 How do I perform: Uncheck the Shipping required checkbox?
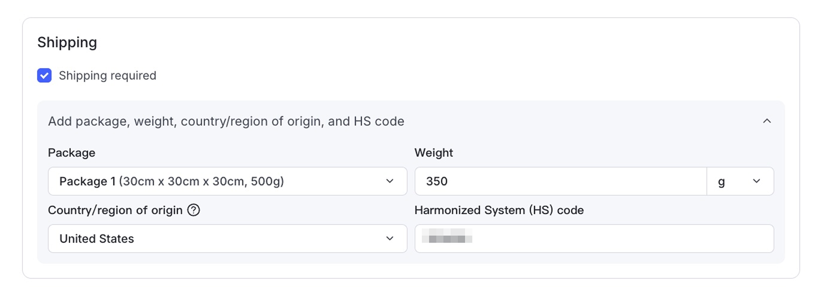tap(45, 75)
